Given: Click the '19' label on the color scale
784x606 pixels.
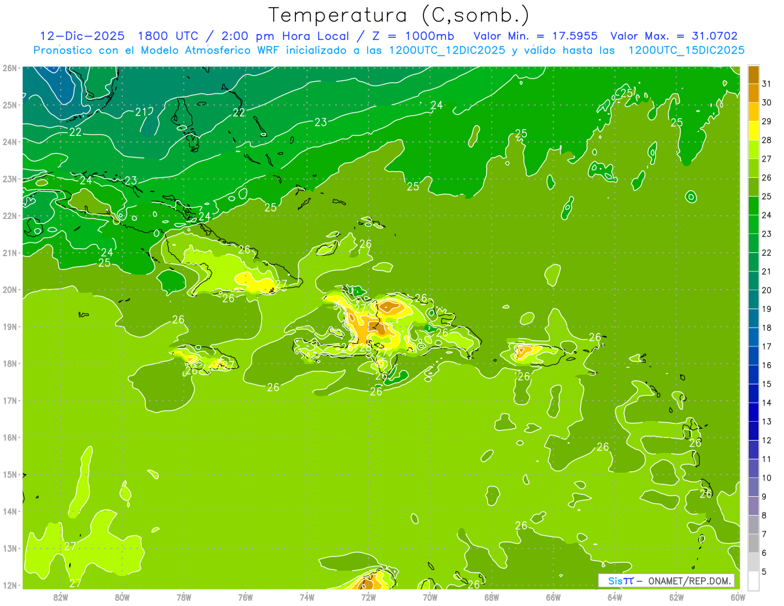Looking at the screenshot, I should 767,309.
